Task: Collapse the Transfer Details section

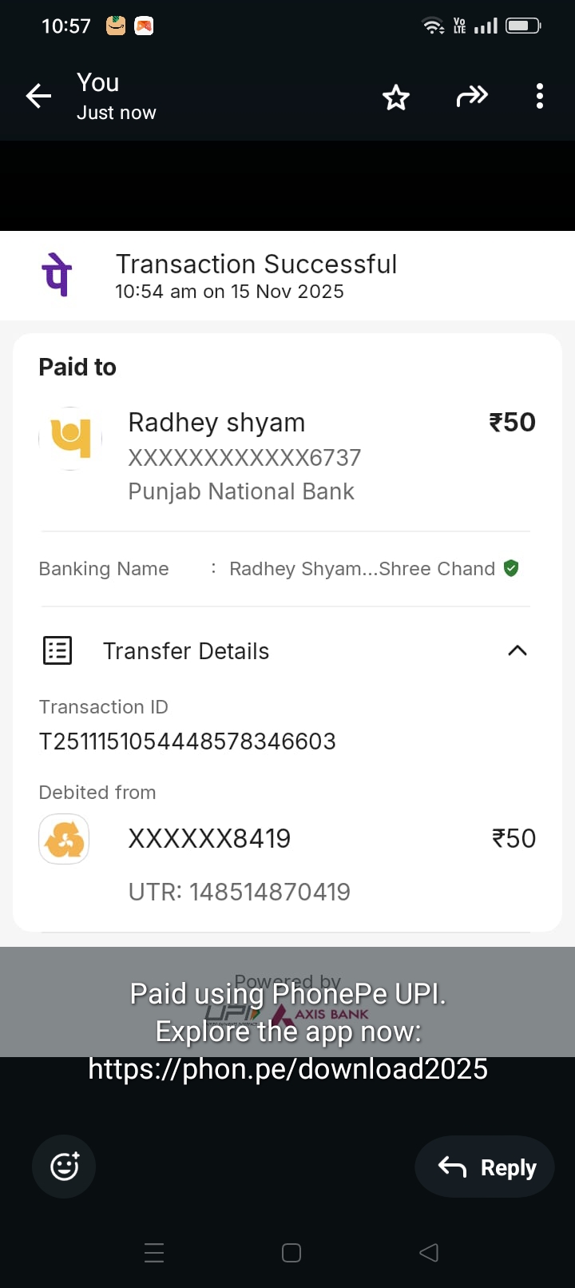Action: pyautogui.click(x=517, y=650)
